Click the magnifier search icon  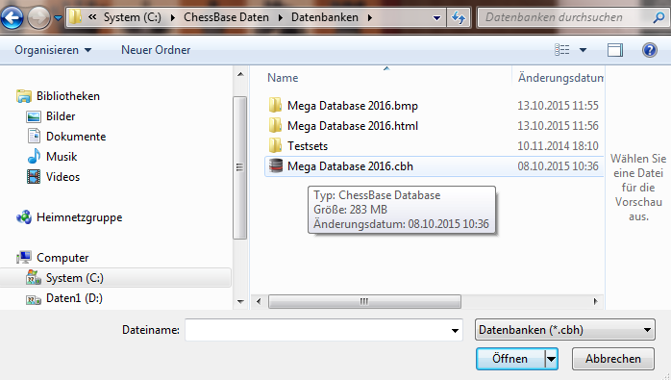pos(659,17)
